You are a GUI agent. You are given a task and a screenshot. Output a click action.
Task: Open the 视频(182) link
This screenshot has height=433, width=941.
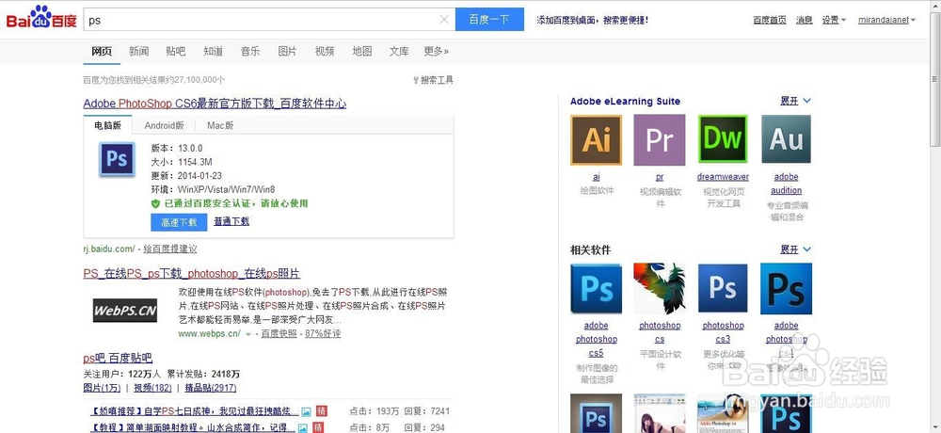152,388
